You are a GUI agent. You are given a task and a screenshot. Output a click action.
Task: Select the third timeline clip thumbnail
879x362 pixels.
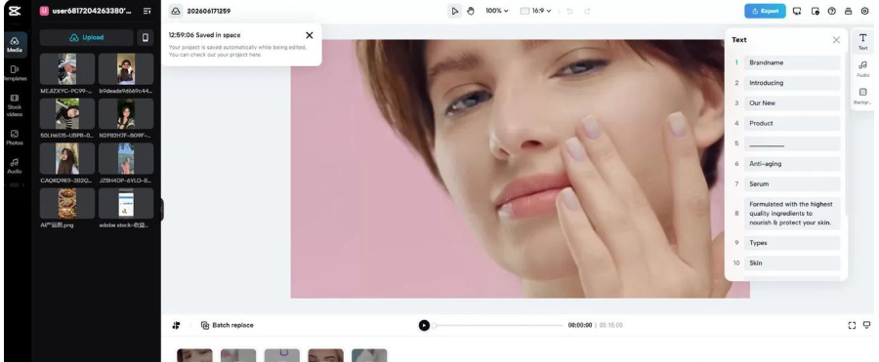point(282,355)
